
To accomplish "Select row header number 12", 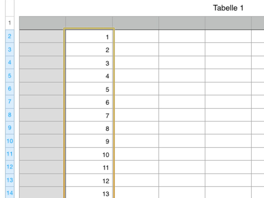I will pyautogui.click(x=10, y=167).
